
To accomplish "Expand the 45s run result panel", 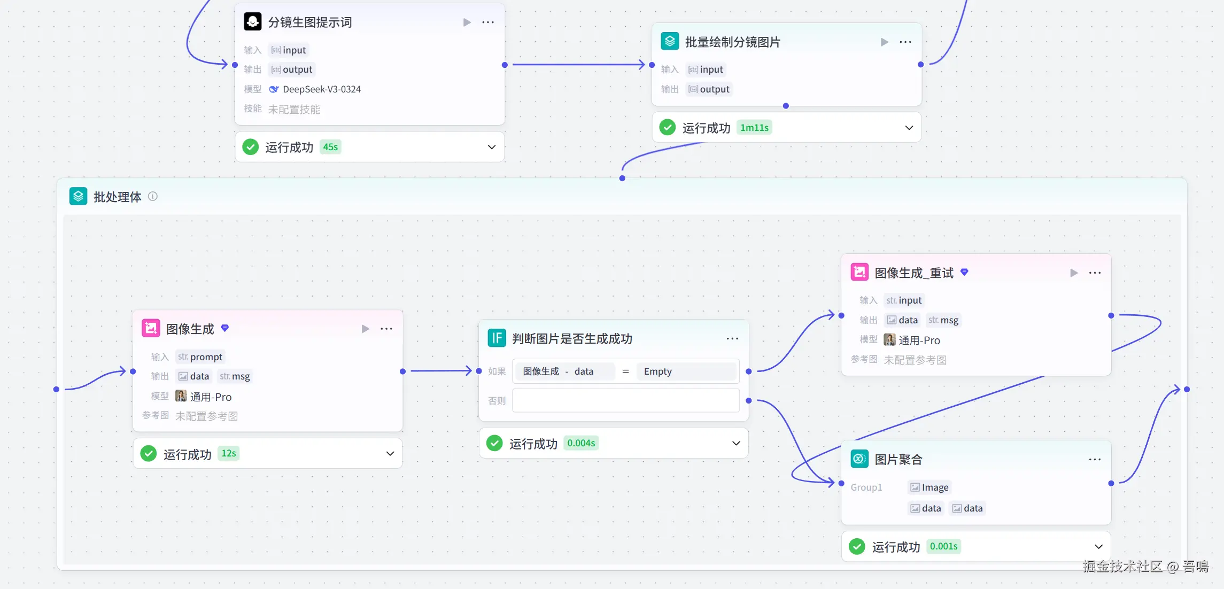I will tap(492, 147).
